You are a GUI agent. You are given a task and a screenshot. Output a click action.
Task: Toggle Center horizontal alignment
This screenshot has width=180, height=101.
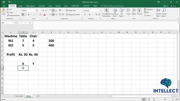53,15
